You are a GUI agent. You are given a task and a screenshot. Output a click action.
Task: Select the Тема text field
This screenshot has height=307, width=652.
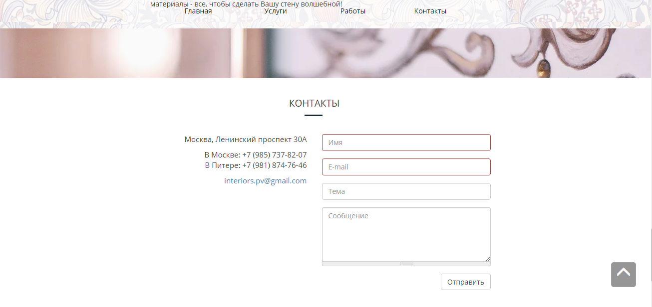click(406, 191)
